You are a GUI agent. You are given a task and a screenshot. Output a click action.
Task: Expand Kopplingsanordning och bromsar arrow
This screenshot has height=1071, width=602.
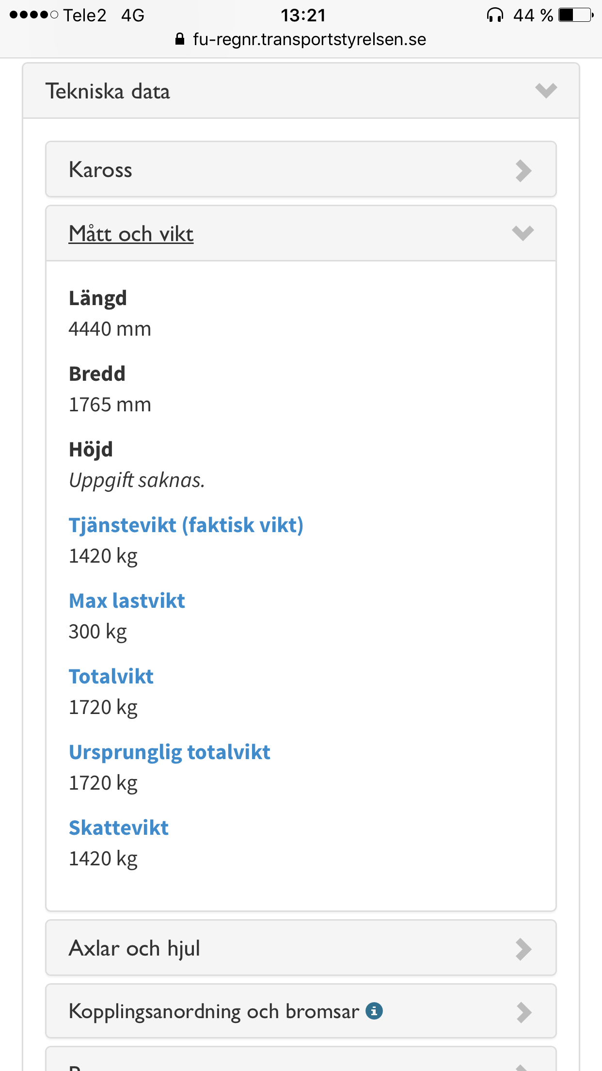tap(523, 1012)
